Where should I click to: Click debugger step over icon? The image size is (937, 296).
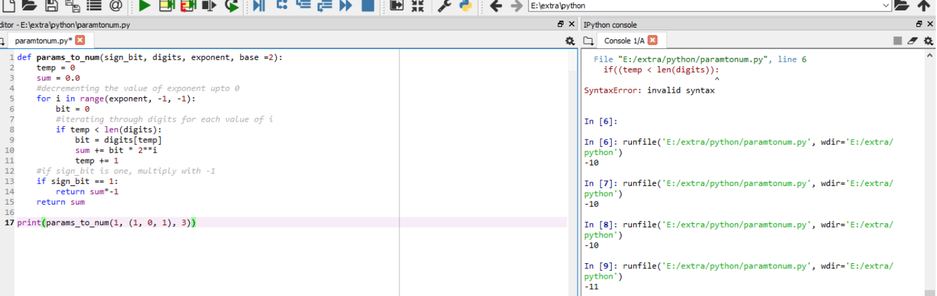click(x=281, y=6)
